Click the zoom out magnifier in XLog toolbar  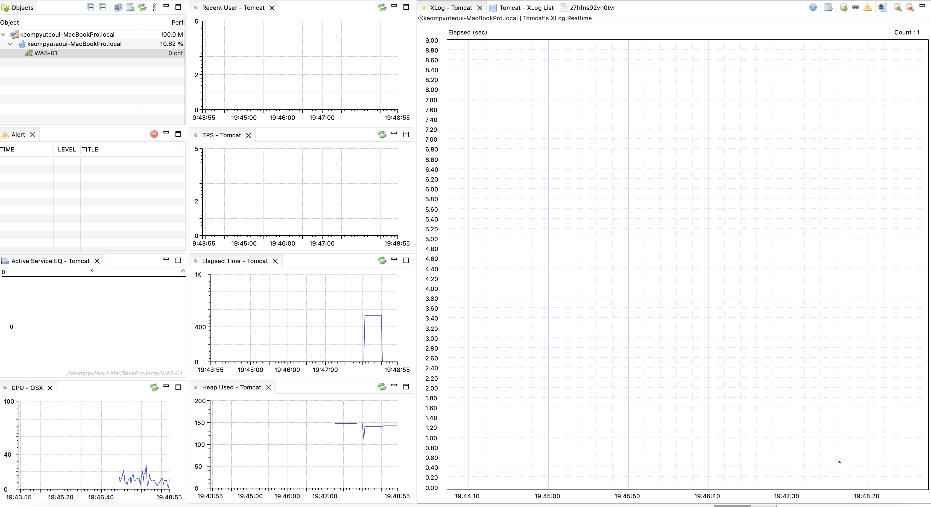coord(910,7)
